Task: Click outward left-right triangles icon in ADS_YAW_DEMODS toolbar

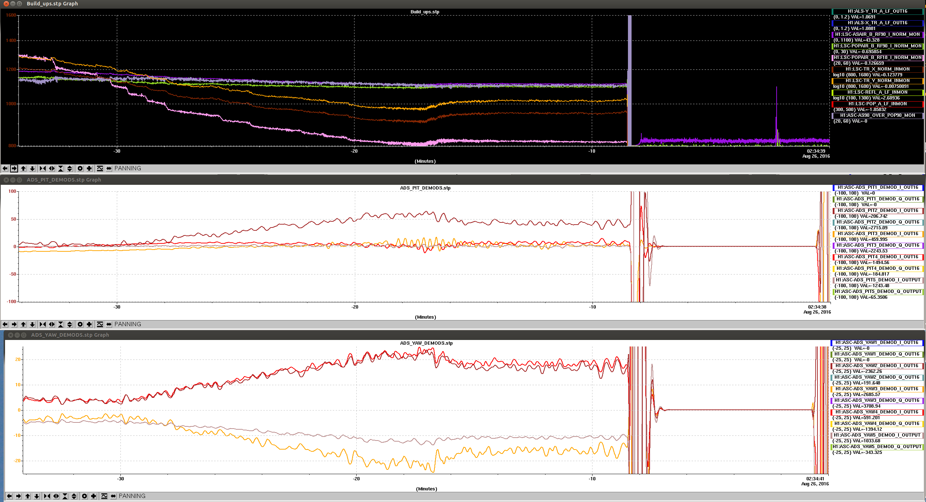Action: [56, 496]
